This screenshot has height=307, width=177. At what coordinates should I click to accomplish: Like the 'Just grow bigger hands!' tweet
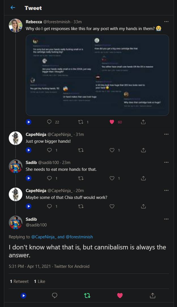pos(112,150)
